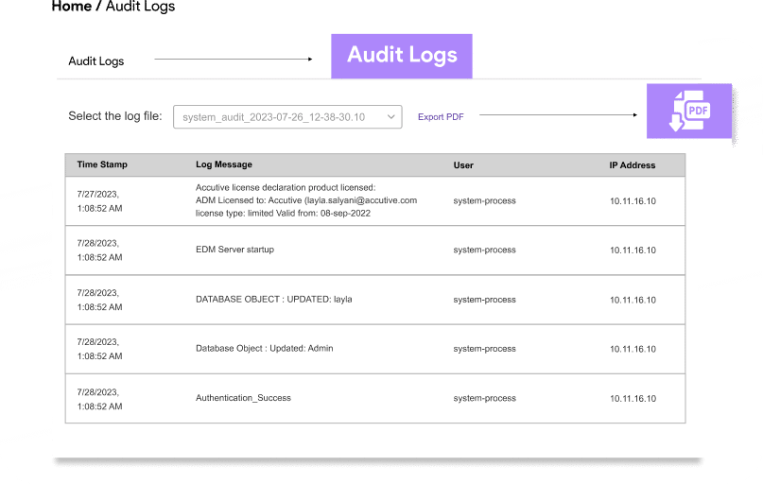This screenshot has width=763, height=484.
Task: Click system-process in the Authentication_Success row
Action: point(484,398)
